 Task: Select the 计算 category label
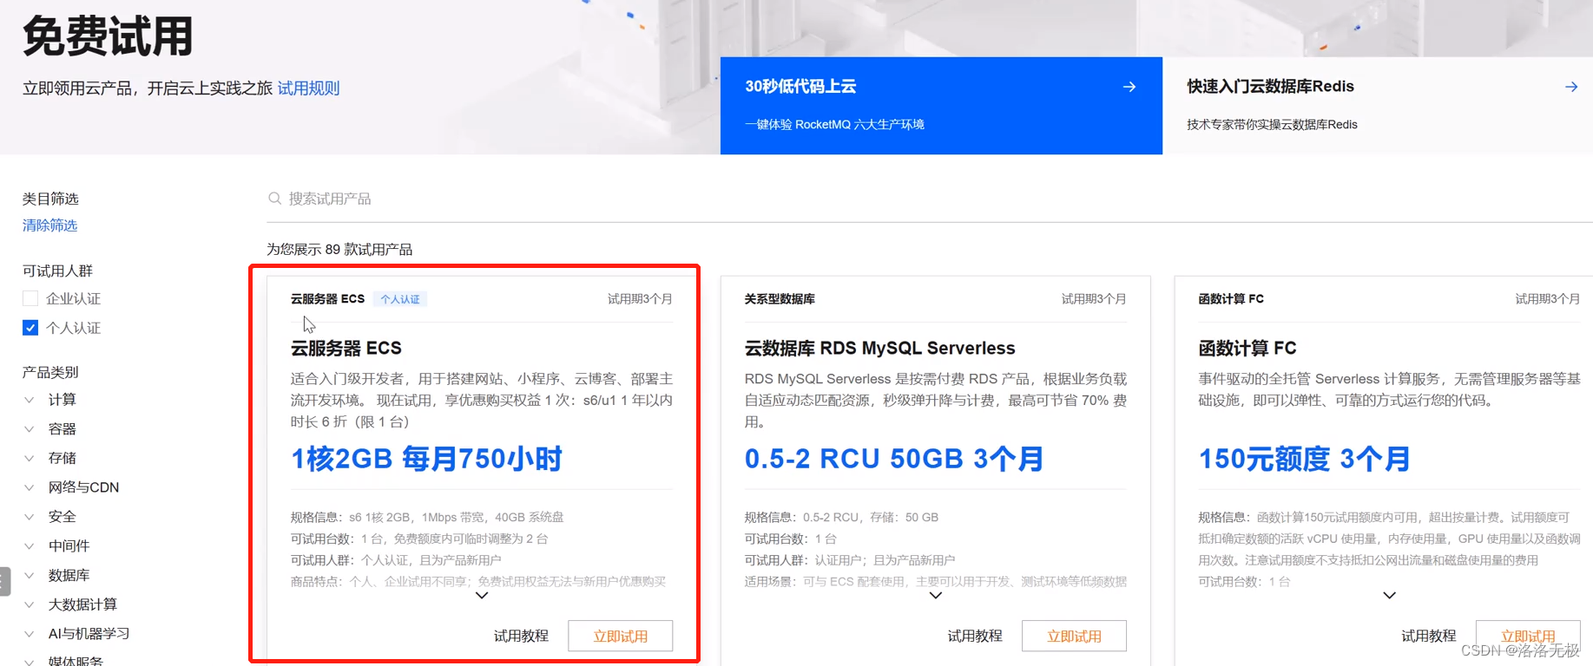pos(63,400)
